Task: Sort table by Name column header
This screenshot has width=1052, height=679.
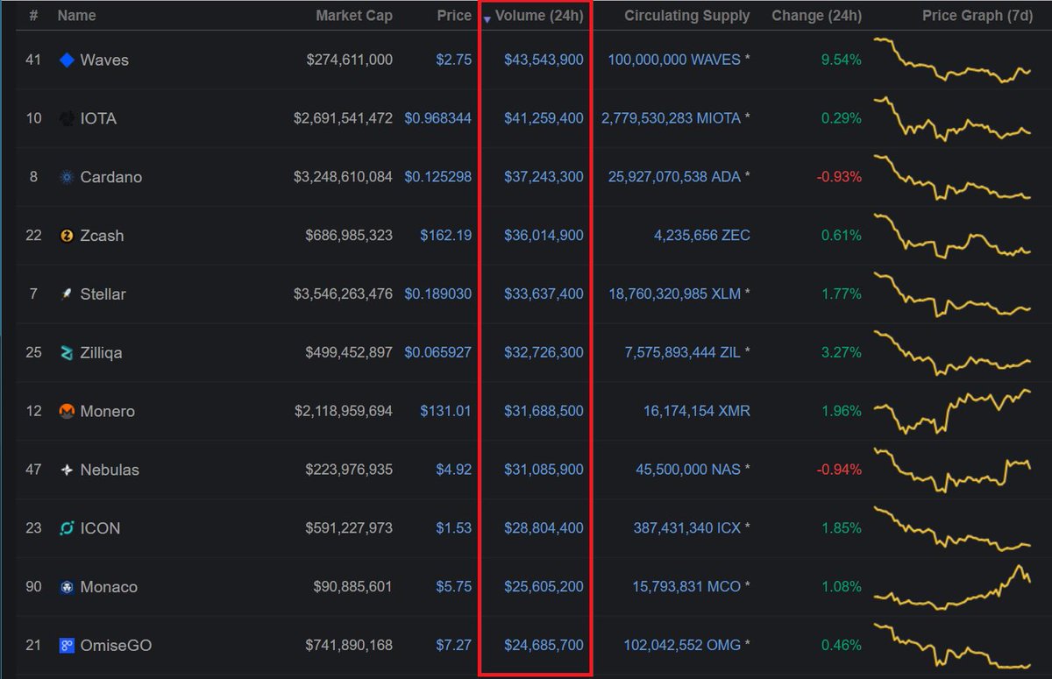Action: point(77,16)
